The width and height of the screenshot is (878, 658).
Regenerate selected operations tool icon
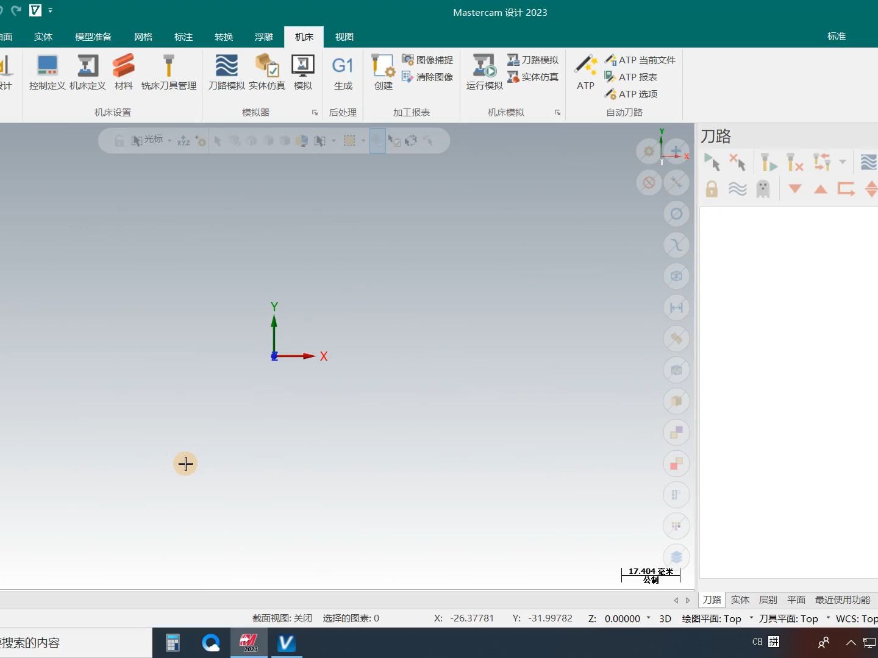pyautogui.click(x=769, y=162)
